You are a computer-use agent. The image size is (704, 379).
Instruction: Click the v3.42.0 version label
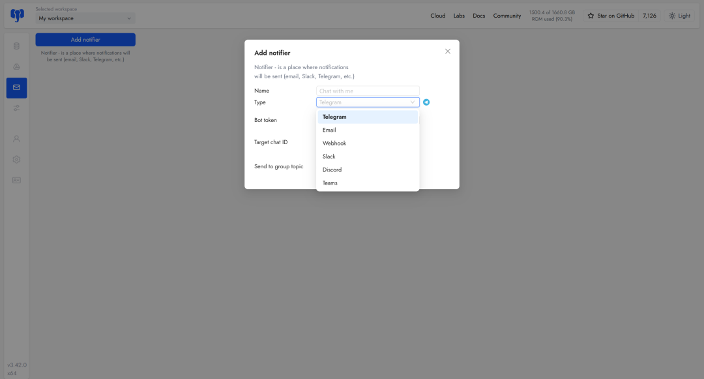click(x=17, y=365)
